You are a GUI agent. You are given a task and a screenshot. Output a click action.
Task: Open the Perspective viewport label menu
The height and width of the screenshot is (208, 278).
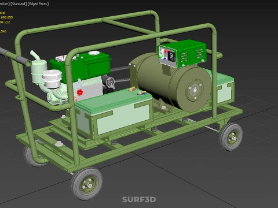pyautogui.click(x=5, y=4)
